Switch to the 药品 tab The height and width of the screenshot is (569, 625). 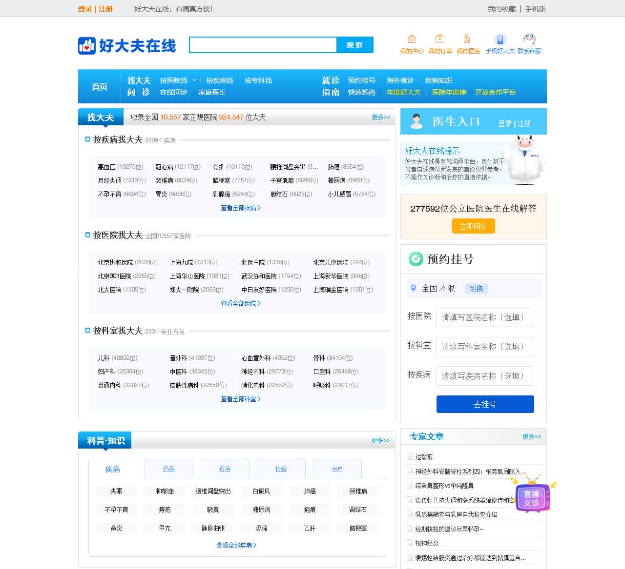pyautogui.click(x=168, y=469)
